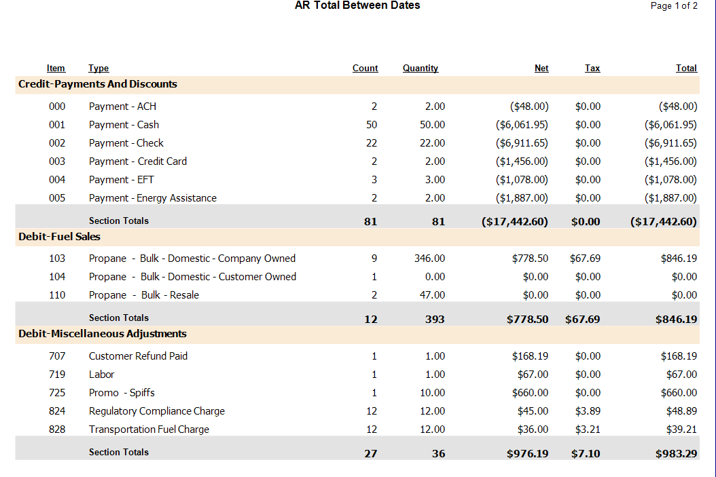Click the Page 1 of 2 indicator
Image resolution: width=716 pixels, height=477 pixels.
tap(673, 6)
